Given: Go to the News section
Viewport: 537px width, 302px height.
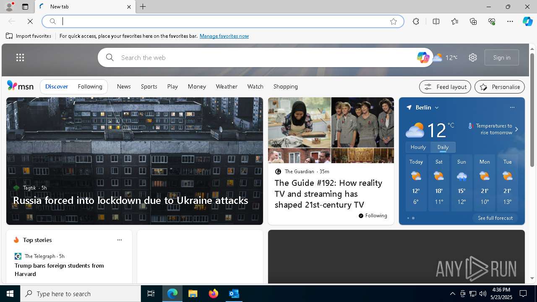Looking at the screenshot, I should pyautogui.click(x=124, y=86).
